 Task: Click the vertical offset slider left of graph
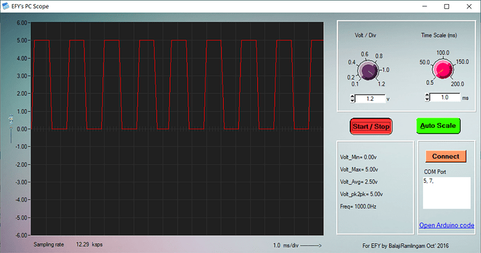(x=11, y=129)
